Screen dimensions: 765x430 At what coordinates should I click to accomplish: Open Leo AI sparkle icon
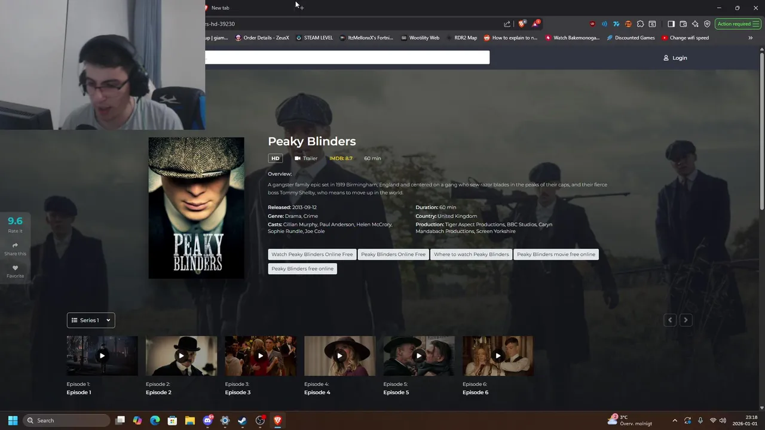pyautogui.click(x=695, y=24)
